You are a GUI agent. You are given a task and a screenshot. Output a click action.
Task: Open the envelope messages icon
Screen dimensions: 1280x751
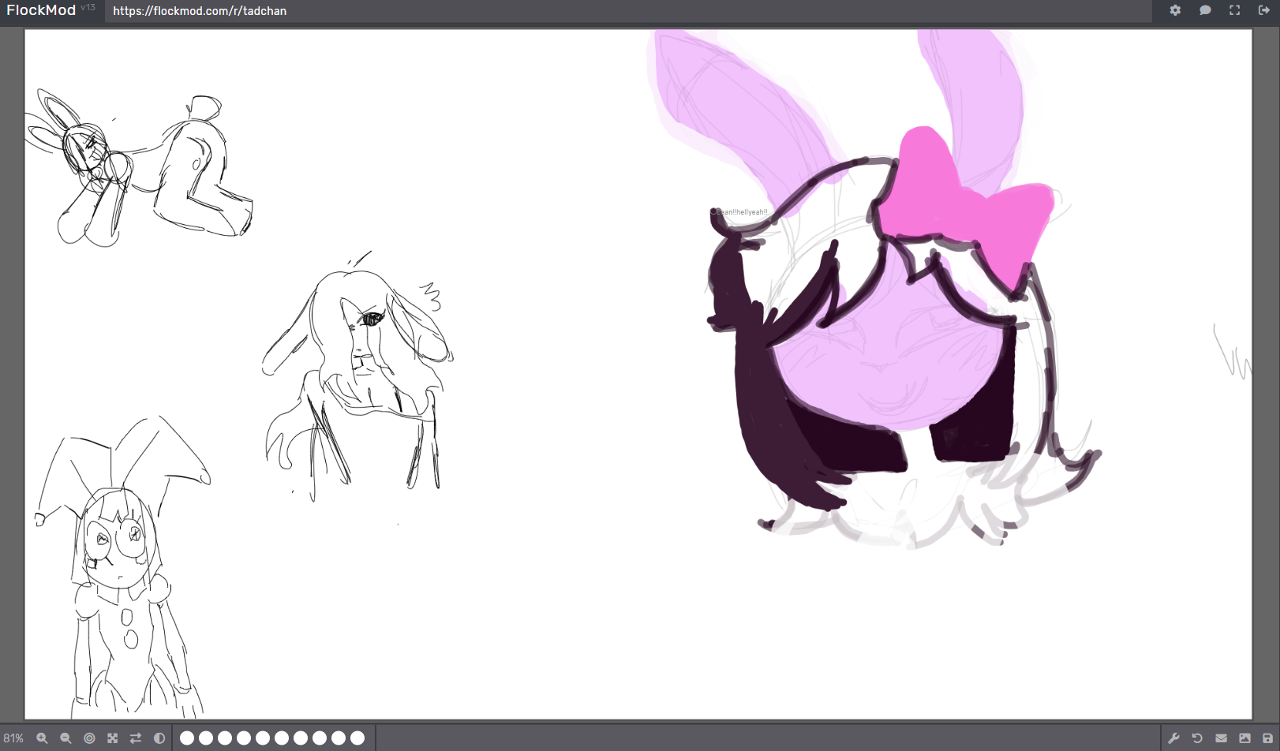pyautogui.click(x=1221, y=738)
